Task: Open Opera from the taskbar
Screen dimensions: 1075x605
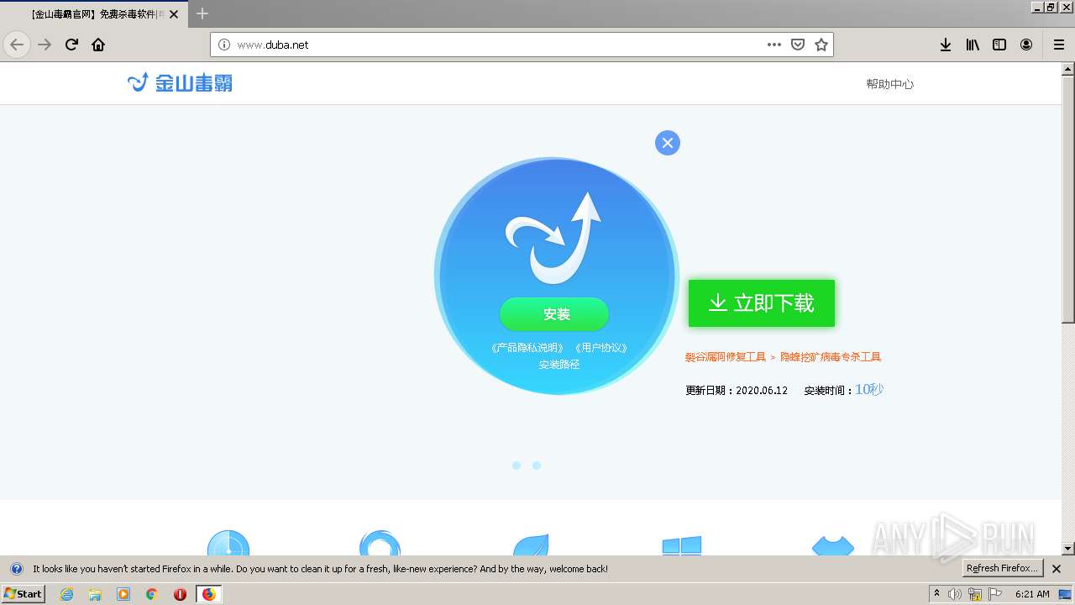Action: [x=180, y=594]
